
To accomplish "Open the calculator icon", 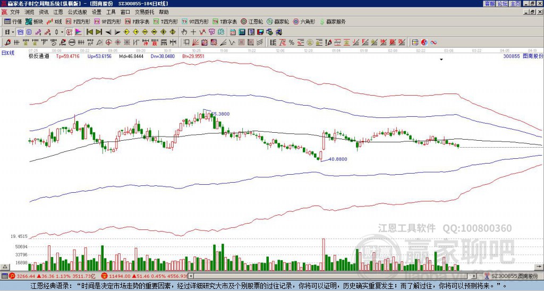I will (242, 32).
